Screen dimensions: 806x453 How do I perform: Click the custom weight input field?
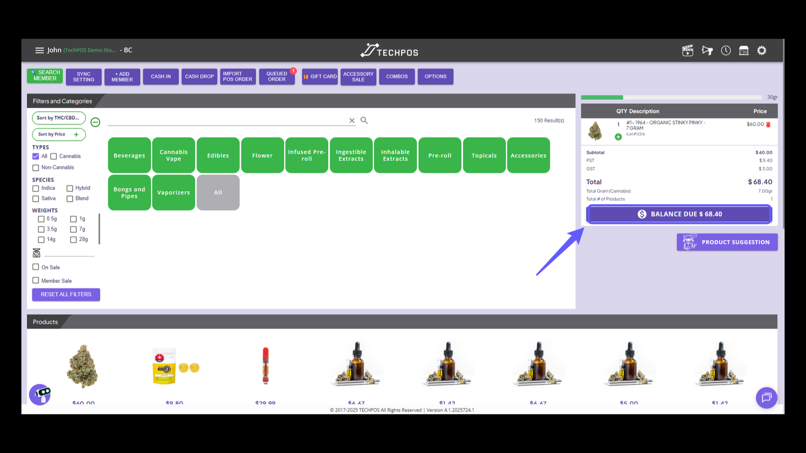coord(69,252)
